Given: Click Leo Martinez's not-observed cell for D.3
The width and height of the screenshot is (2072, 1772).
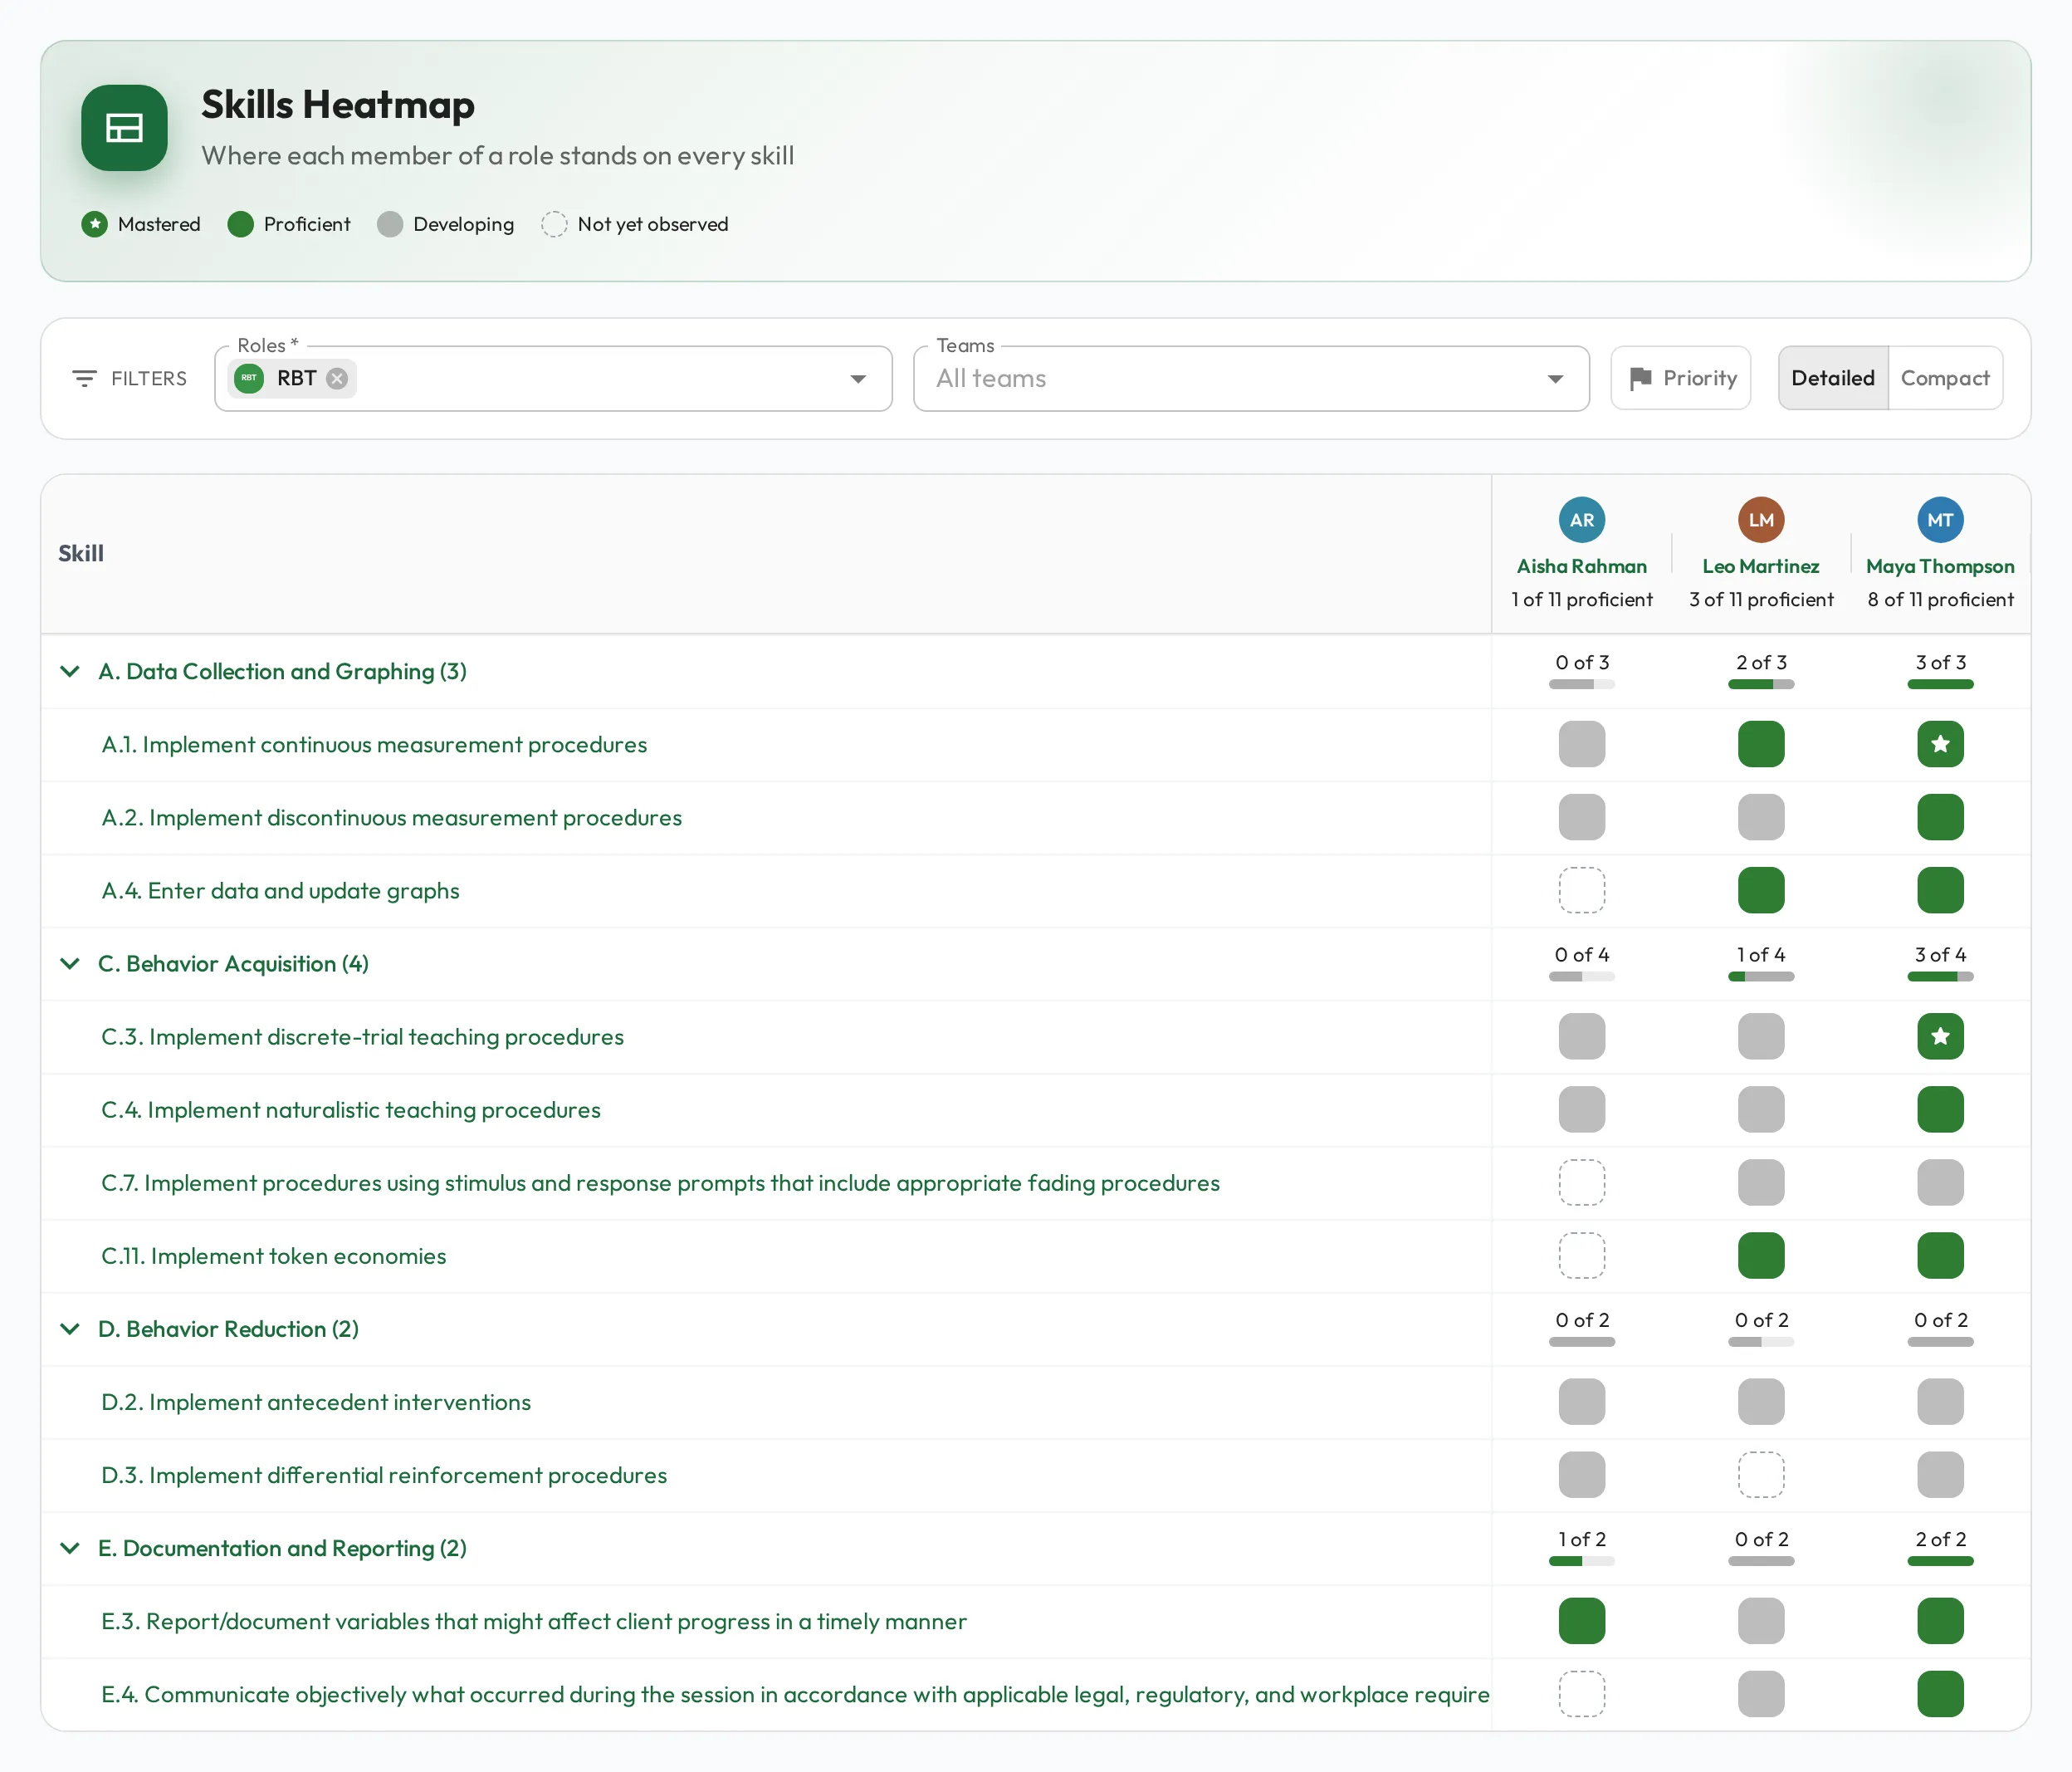Looking at the screenshot, I should pos(1761,1475).
